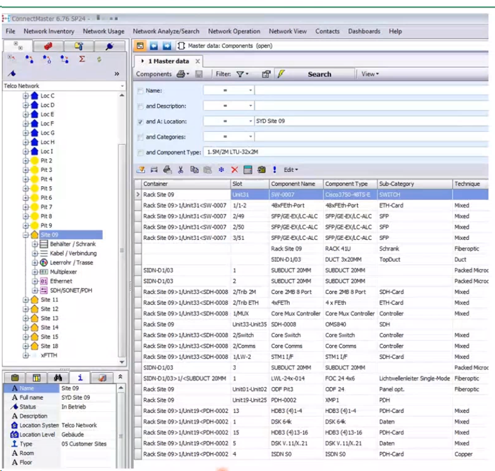
Task: Expand the Pit 5 tree node
Action: [25, 189]
